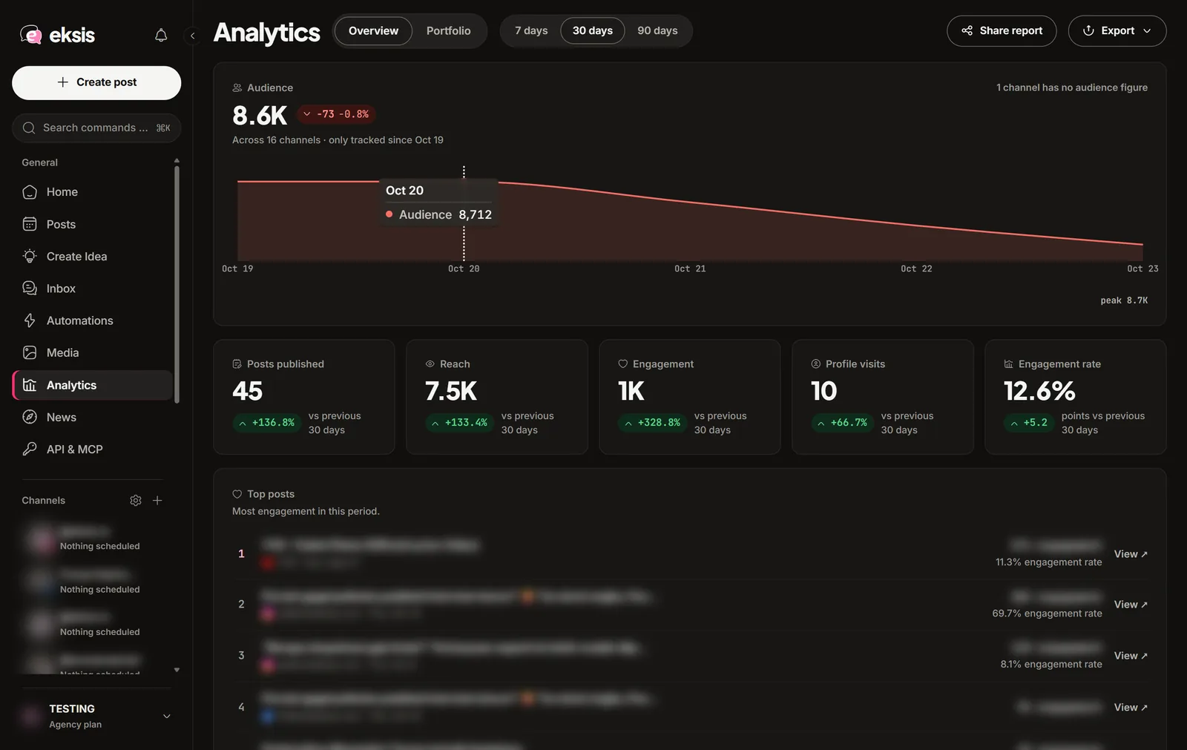
Task: Click 'peak 8.7K' label
Action: point(1124,300)
